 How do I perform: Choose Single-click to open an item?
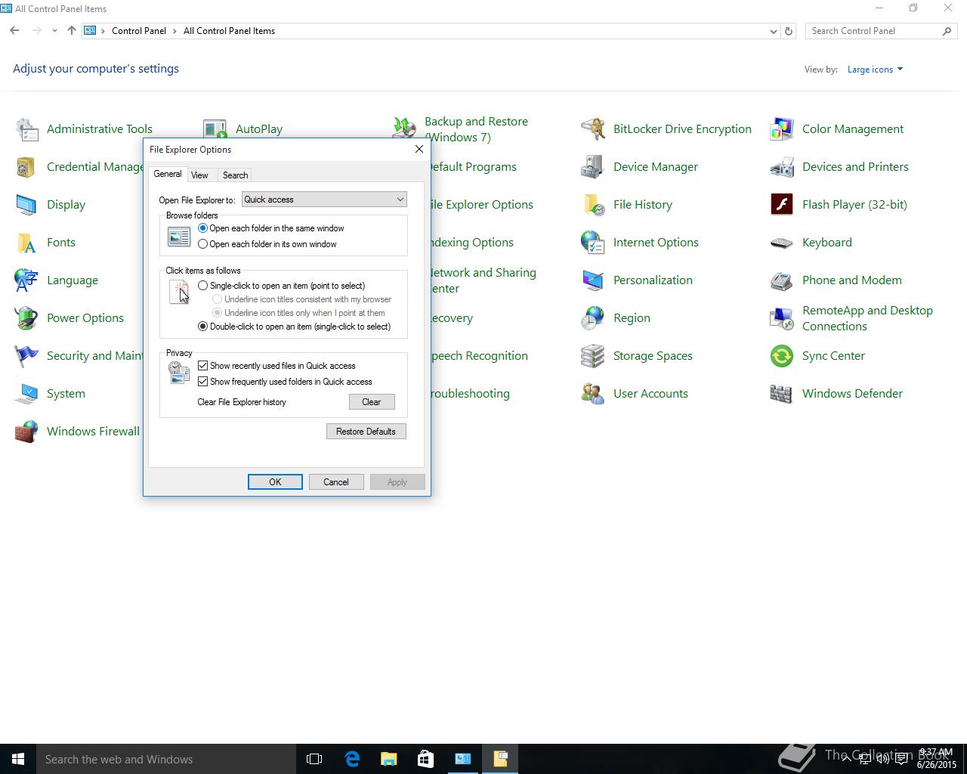[202, 286]
